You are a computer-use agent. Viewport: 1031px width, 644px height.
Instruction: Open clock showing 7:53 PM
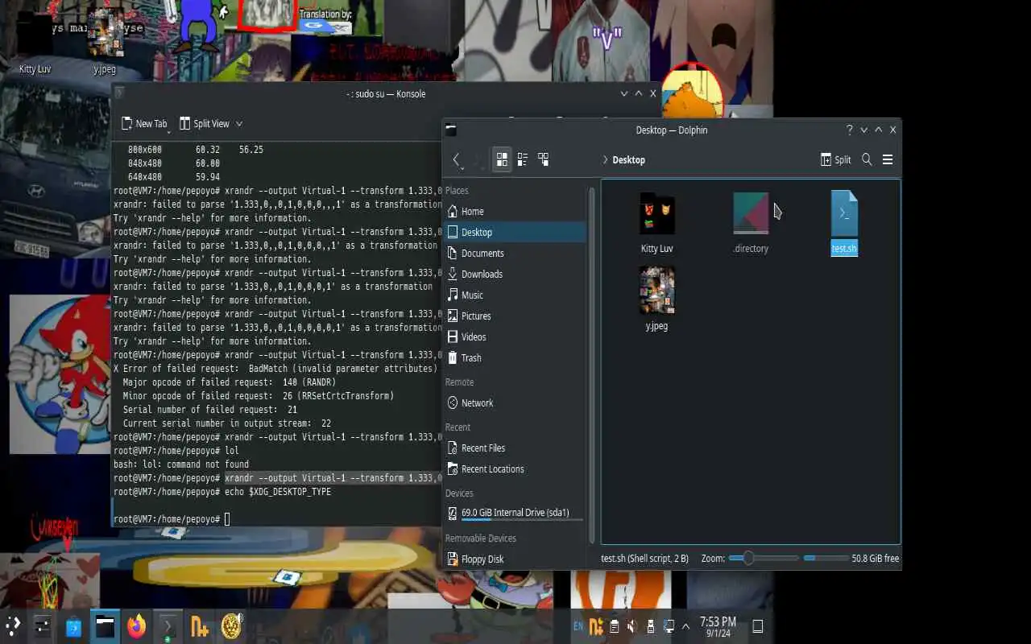click(718, 626)
